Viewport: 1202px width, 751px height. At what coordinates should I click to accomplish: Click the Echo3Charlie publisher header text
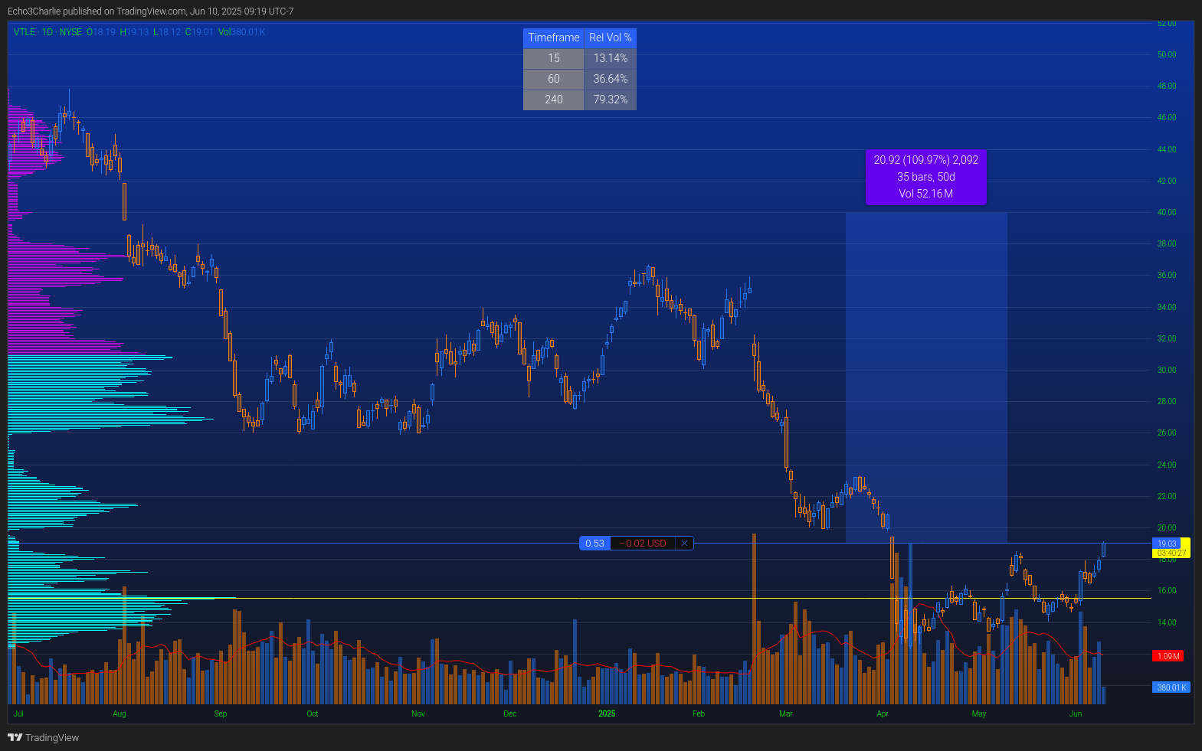150,11
